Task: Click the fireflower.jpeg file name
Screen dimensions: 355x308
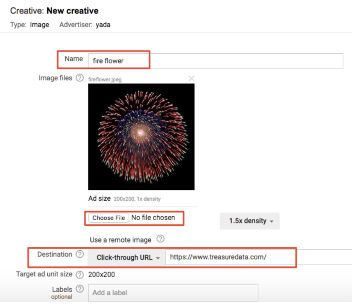Action: (x=105, y=79)
